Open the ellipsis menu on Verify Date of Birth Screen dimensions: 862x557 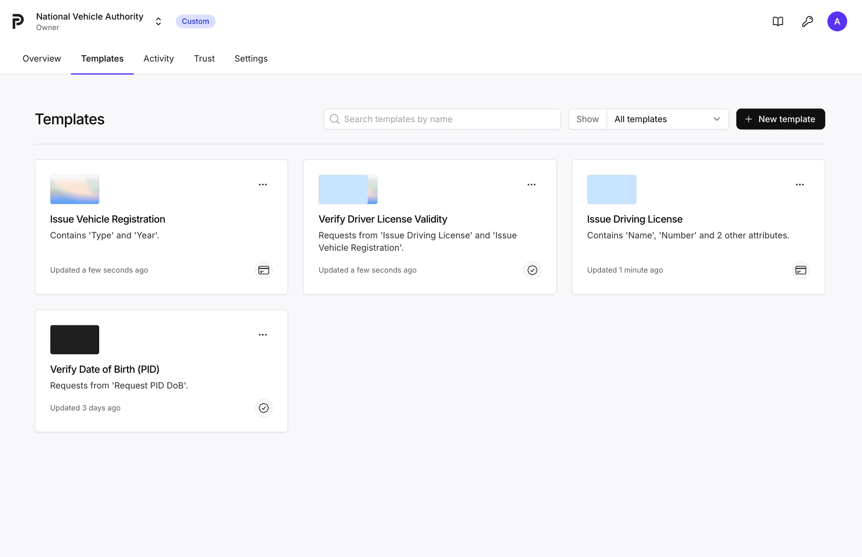click(263, 335)
